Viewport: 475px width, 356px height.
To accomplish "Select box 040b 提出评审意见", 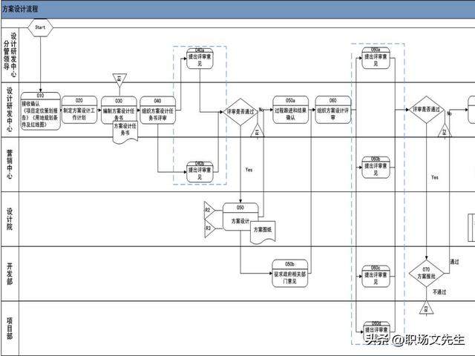I will (200, 172).
